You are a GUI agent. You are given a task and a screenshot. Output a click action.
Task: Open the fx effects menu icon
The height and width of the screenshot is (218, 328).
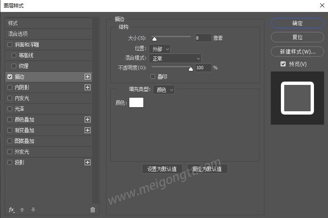12,210
